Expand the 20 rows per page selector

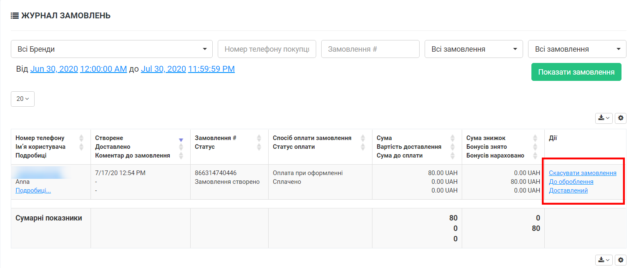[23, 99]
